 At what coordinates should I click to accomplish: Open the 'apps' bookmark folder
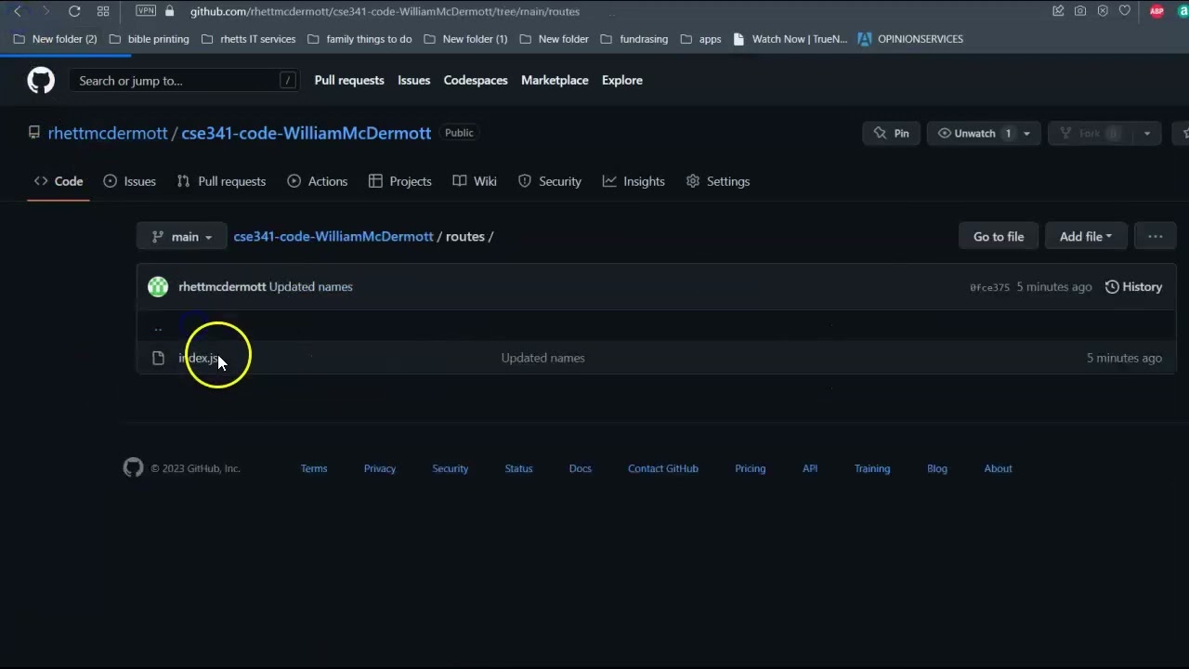[x=700, y=39]
